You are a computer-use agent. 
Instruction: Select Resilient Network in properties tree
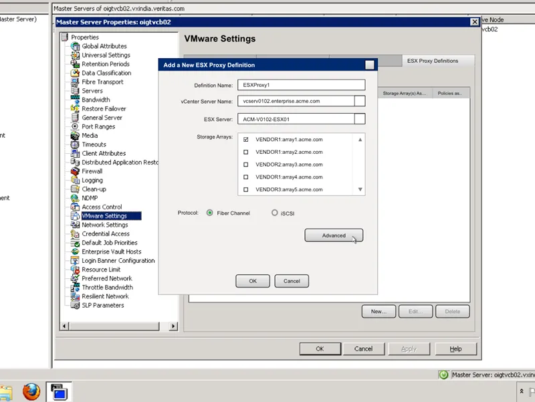point(106,296)
